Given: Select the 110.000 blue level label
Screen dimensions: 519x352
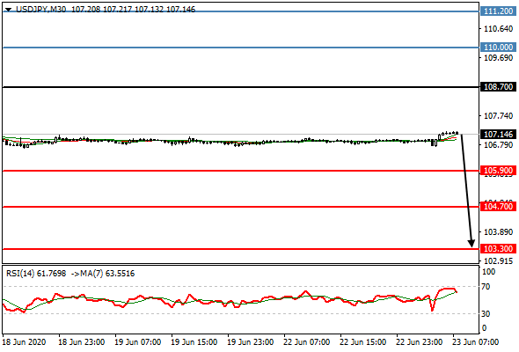Looking at the screenshot, I should [x=498, y=48].
